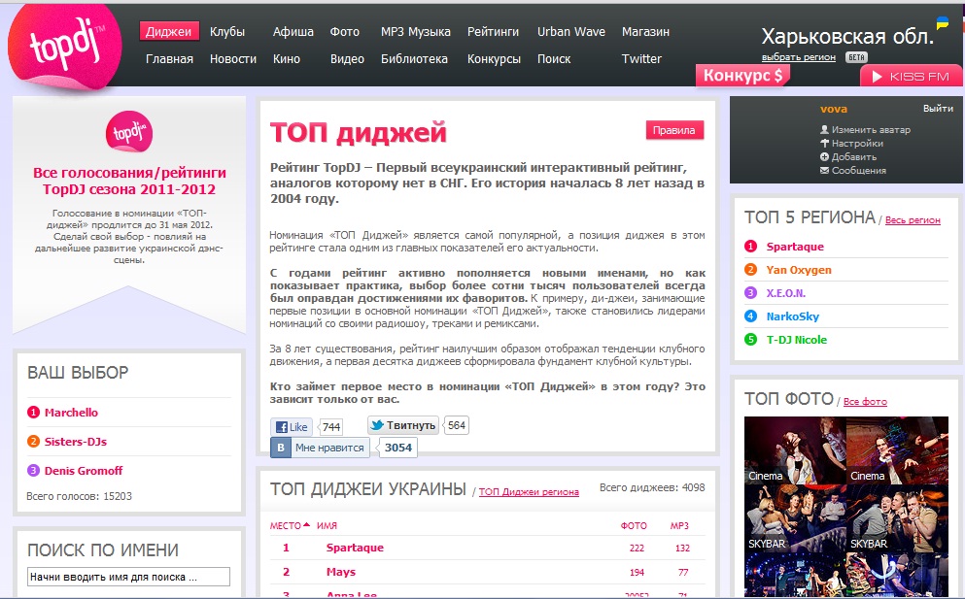Open Spartaque in ТОП 5 РЕГИОНА

click(795, 247)
